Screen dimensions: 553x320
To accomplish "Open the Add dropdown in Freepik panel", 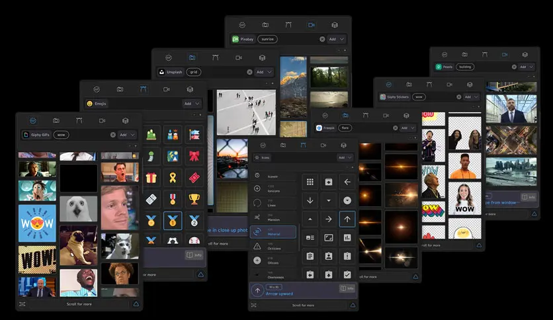I will click(x=407, y=128).
